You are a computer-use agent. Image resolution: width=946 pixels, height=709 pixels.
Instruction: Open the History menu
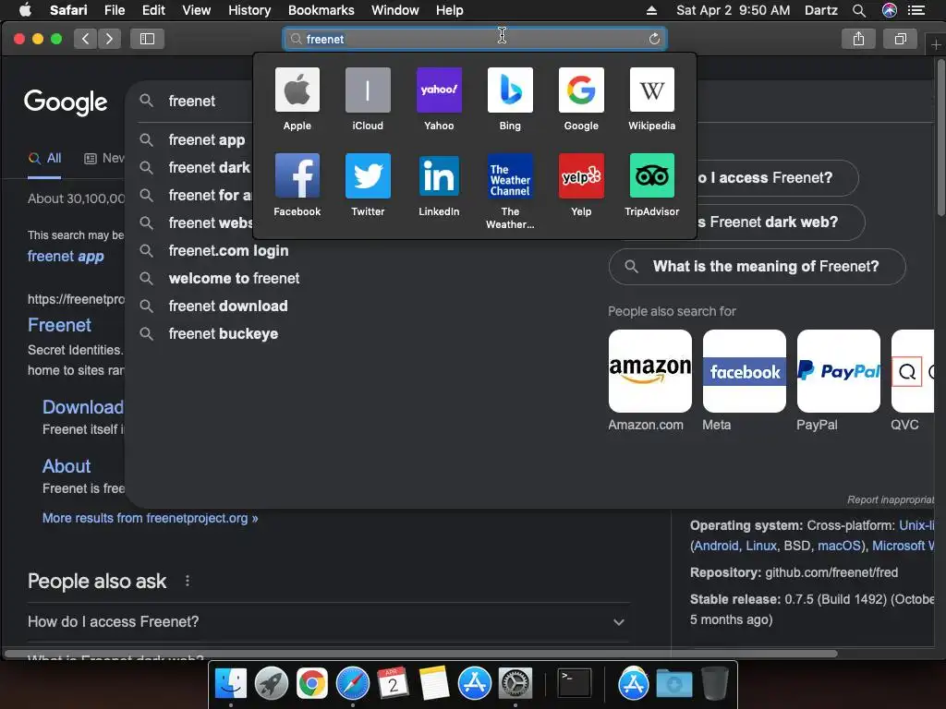[x=249, y=10]
